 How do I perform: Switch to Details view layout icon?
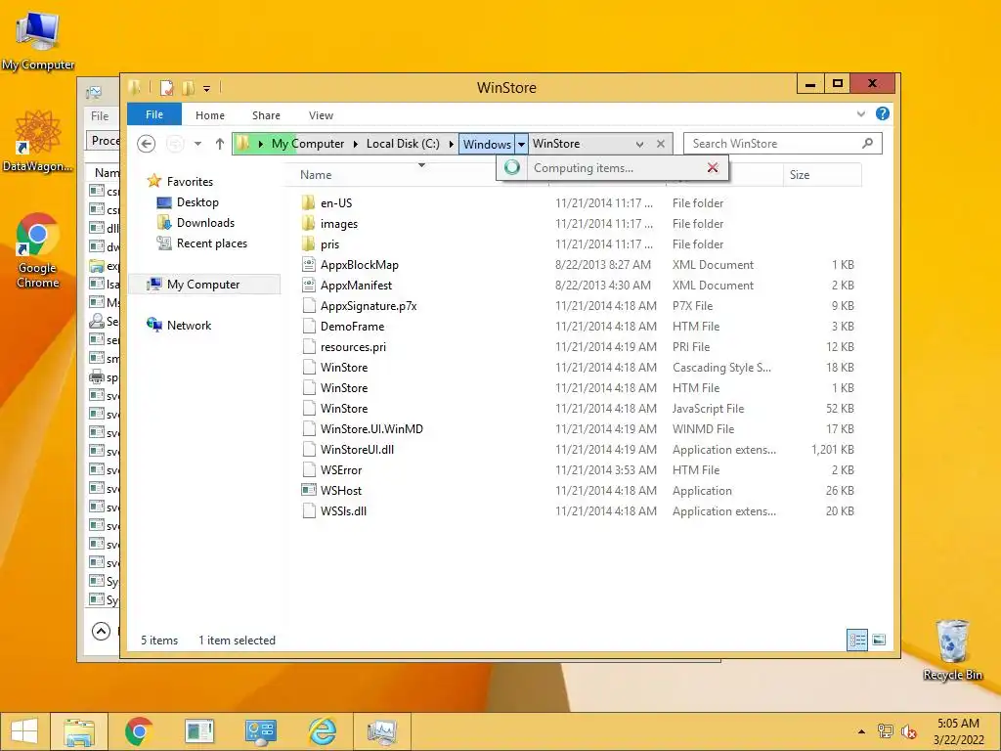point(857,640)
